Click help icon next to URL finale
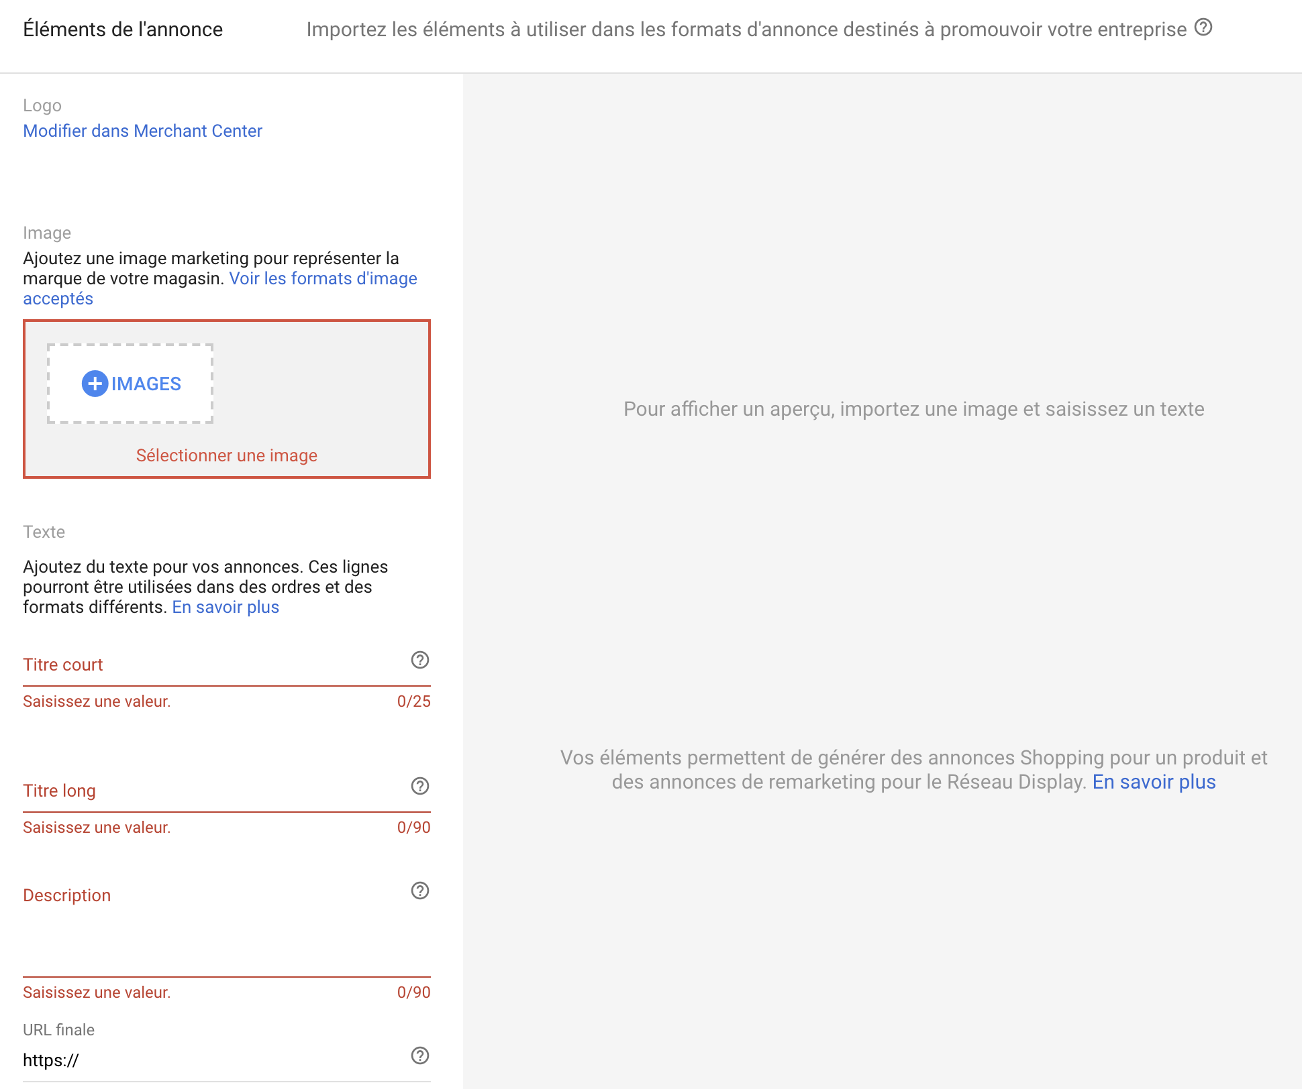 point(420,1055)
